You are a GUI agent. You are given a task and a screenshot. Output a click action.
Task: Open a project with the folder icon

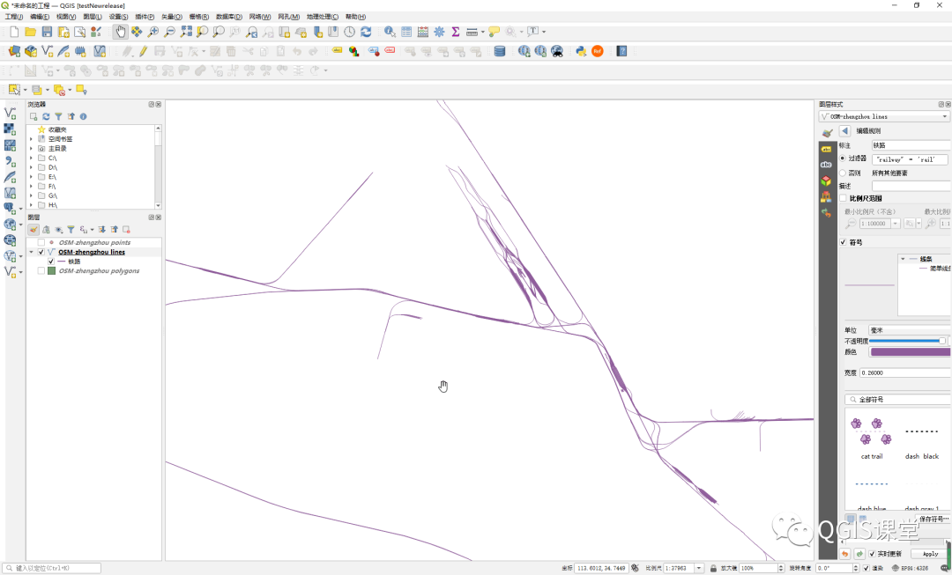click(x=30, y=32)
